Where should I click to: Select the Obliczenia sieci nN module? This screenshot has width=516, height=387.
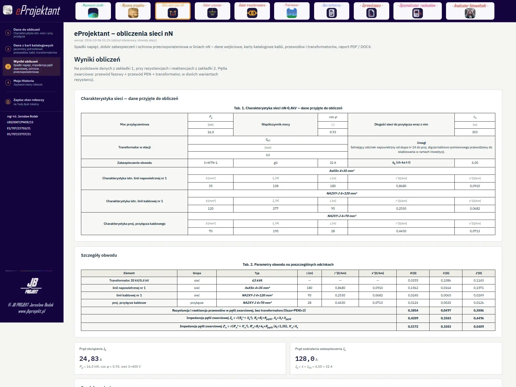pos(173,11)
